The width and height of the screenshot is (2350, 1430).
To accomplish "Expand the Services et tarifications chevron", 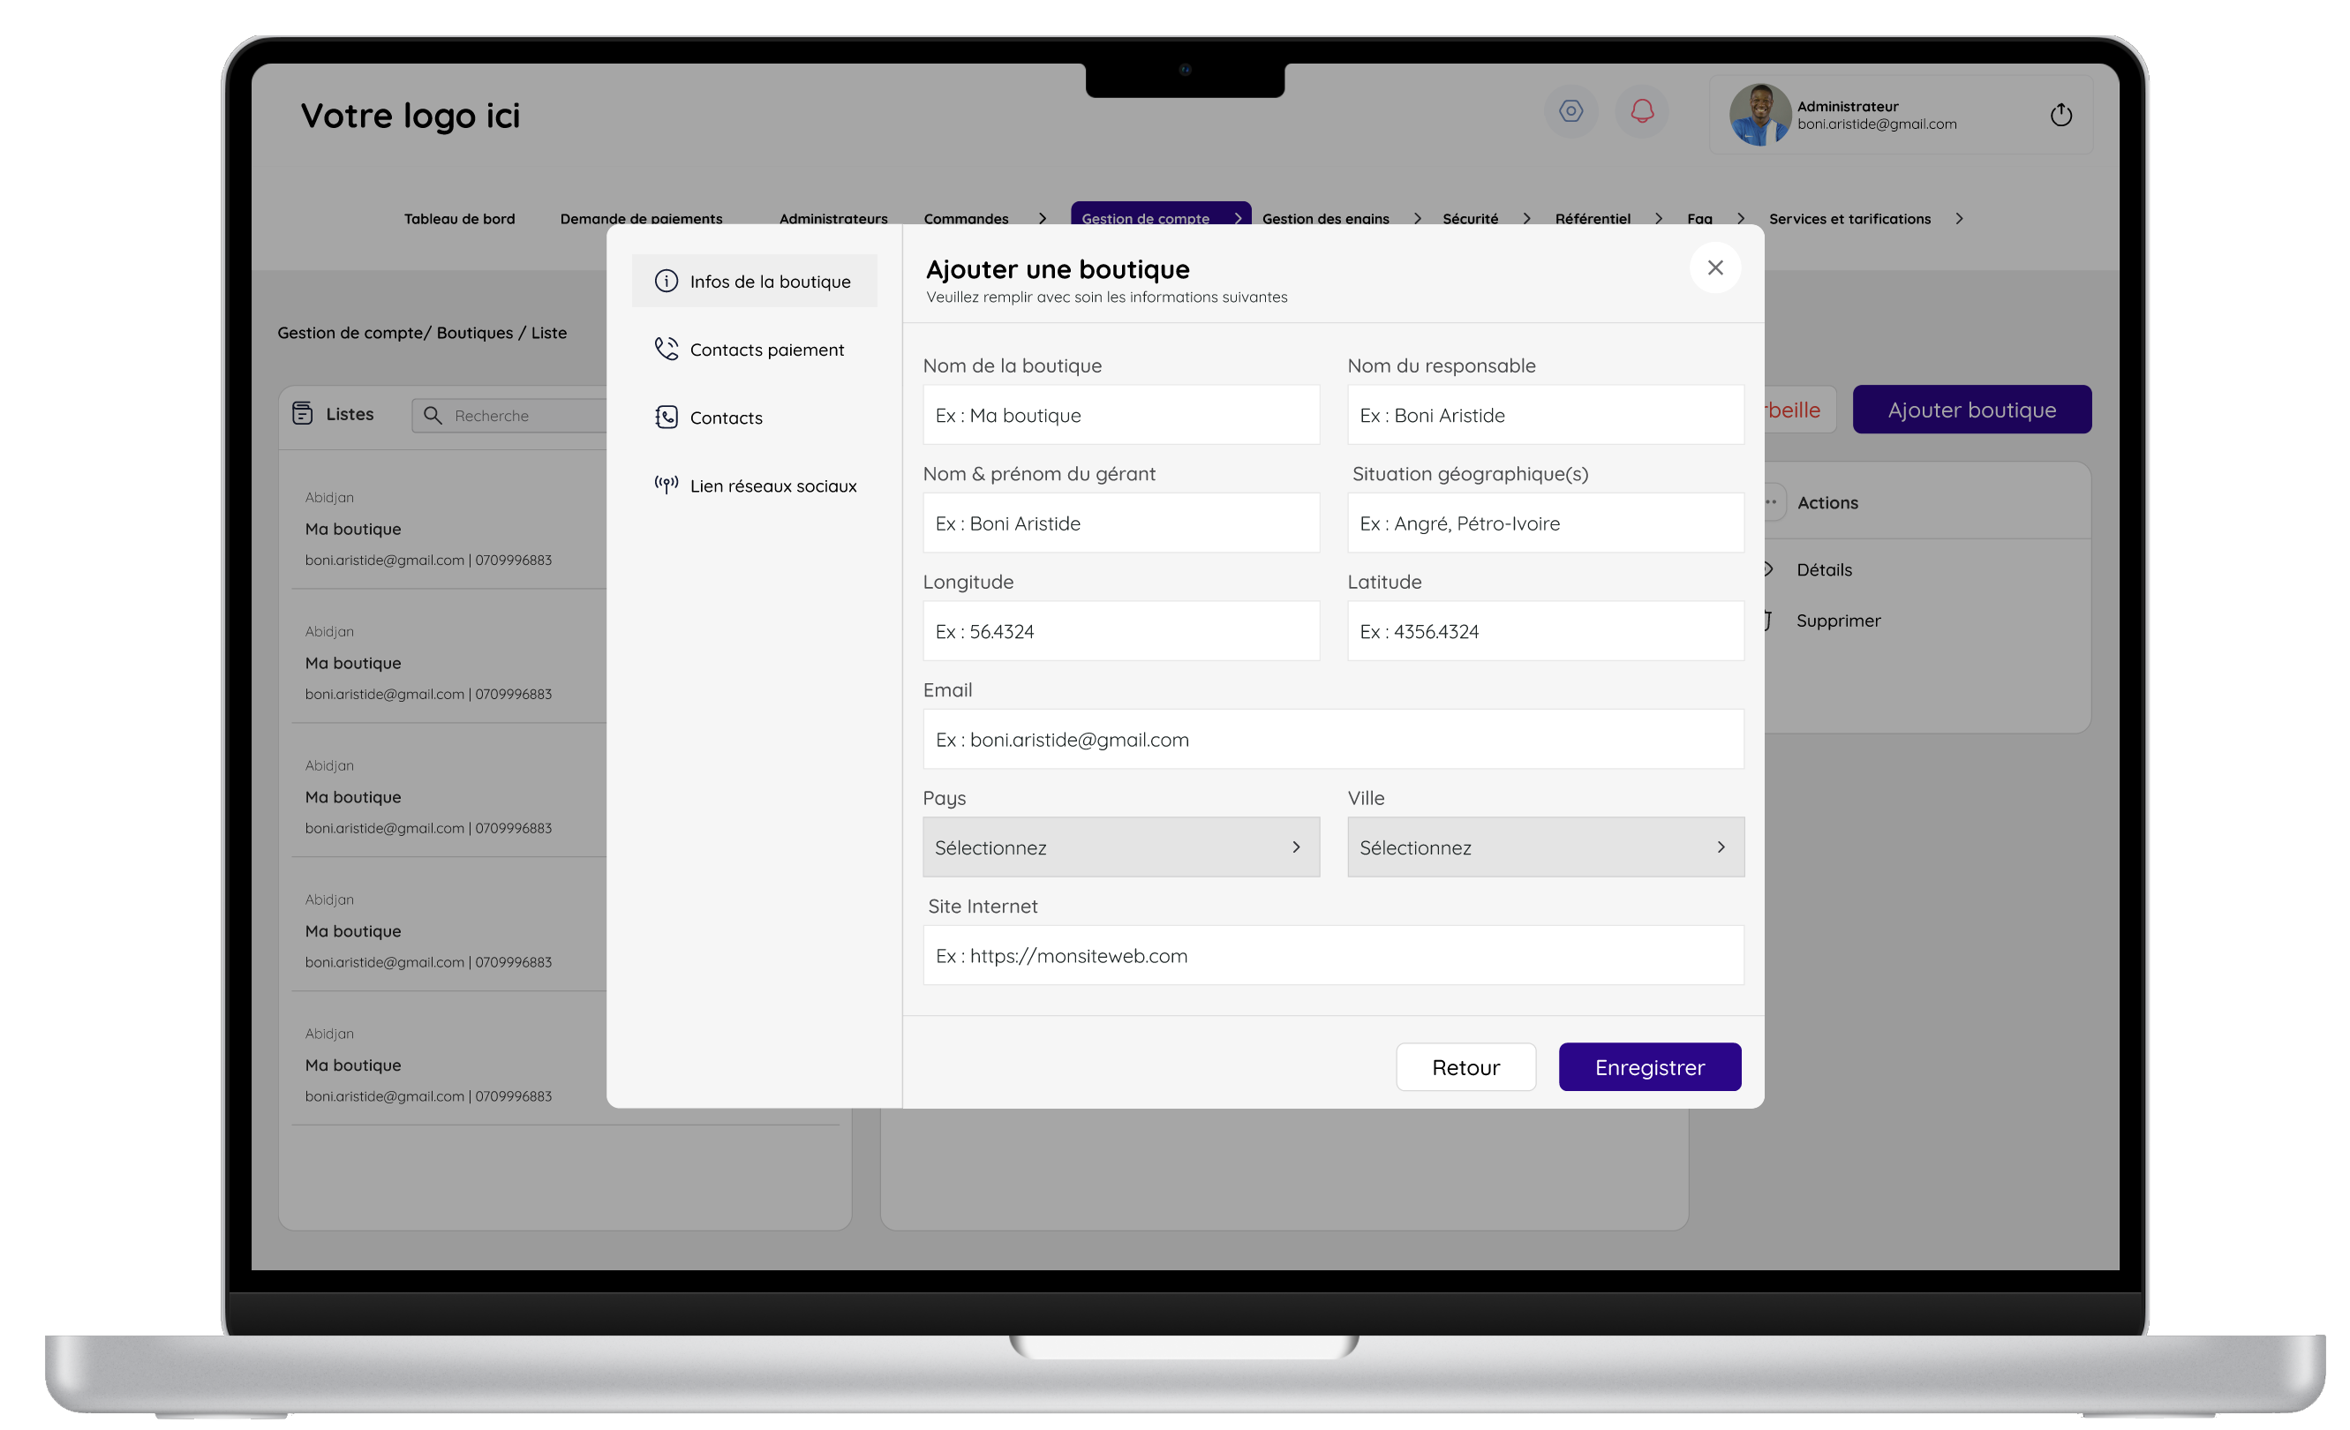I will [x=1959, y=219].
